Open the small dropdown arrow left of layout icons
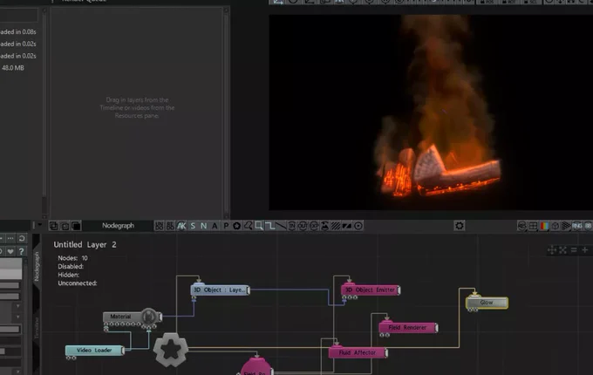The image size is (593, 375). click(40, 225)
